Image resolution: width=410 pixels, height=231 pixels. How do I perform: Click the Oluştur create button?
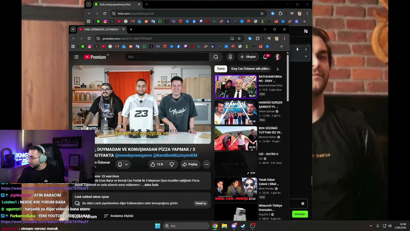(248, 57)
